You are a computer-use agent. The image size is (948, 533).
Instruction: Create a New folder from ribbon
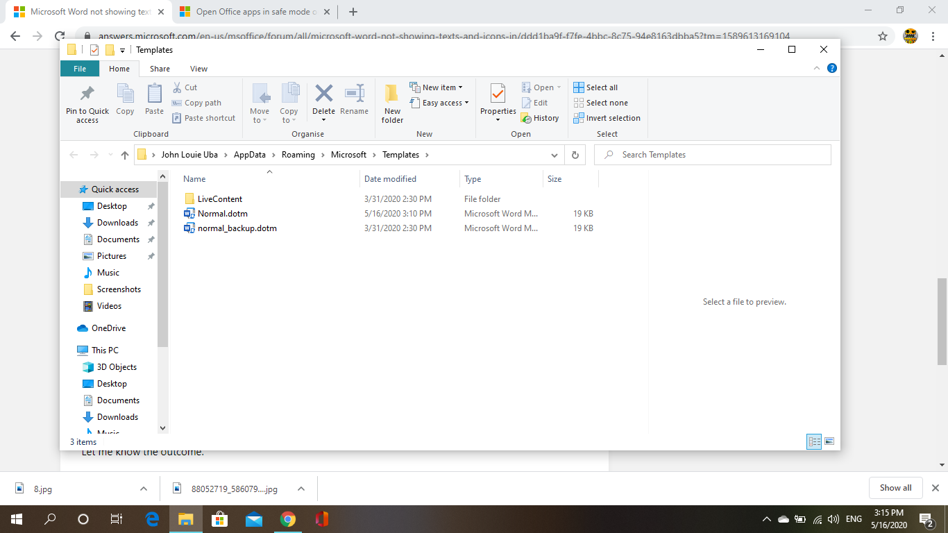coord(392,103)
